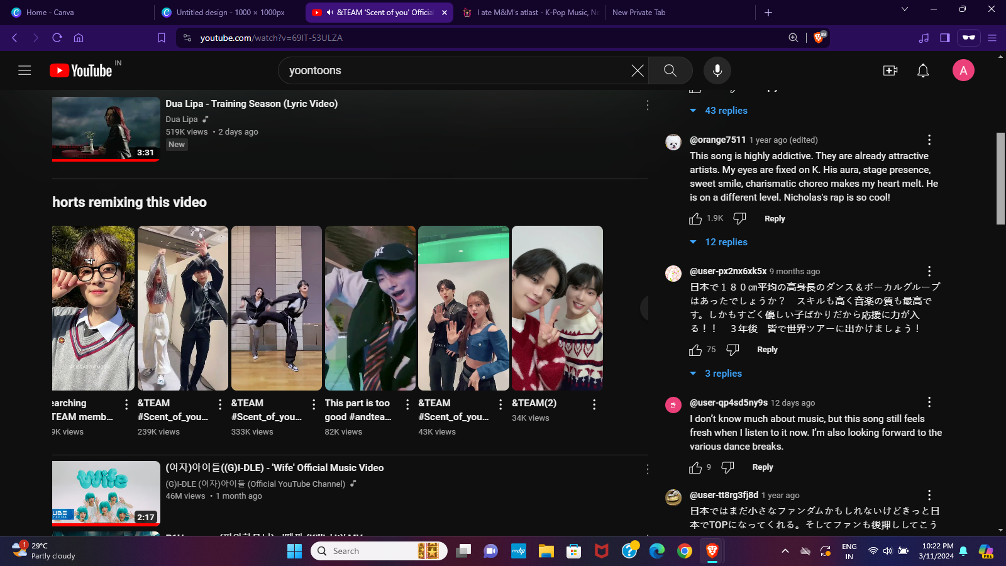The height and width of the screenshot is (566, 1006).
Task: Open options for Dua Lipa Training Season video
Action: tap(648, 105)
